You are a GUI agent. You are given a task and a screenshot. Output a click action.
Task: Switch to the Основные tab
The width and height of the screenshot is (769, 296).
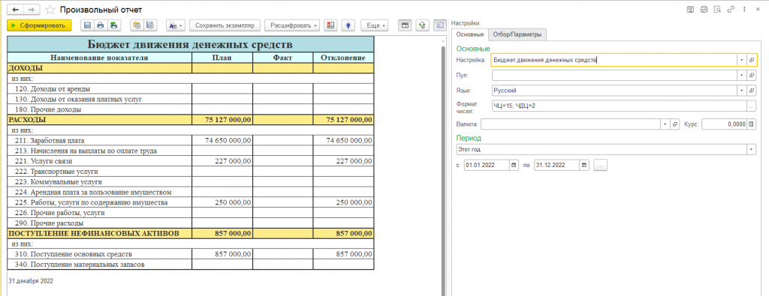(470, 34)
